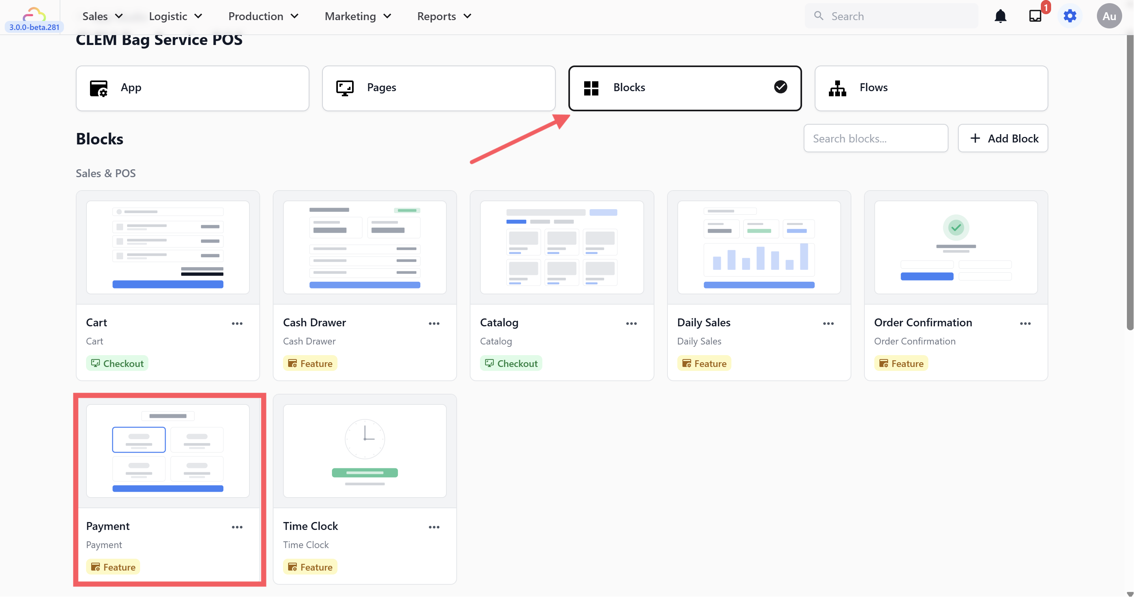
Task: Open the Time Clock block options menu
Action: (x=434, y=527)
